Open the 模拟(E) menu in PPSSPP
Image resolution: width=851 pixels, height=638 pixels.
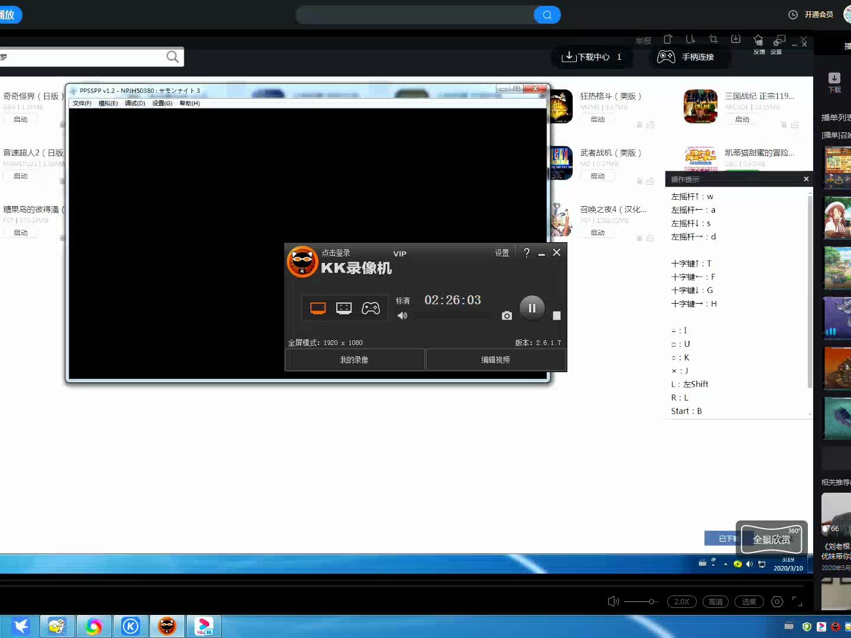(108, 103)
